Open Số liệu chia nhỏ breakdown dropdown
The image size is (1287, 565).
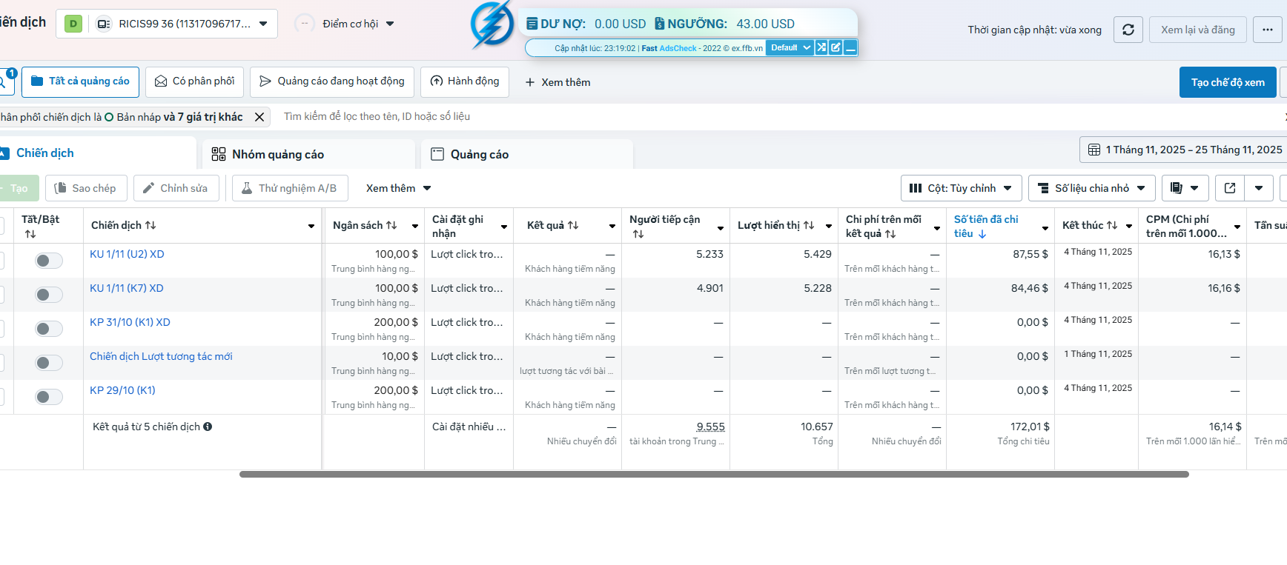1092,188
